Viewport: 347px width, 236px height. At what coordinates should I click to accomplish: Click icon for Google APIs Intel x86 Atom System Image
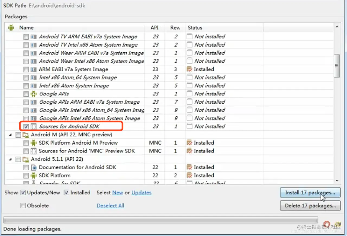point(34,118)
